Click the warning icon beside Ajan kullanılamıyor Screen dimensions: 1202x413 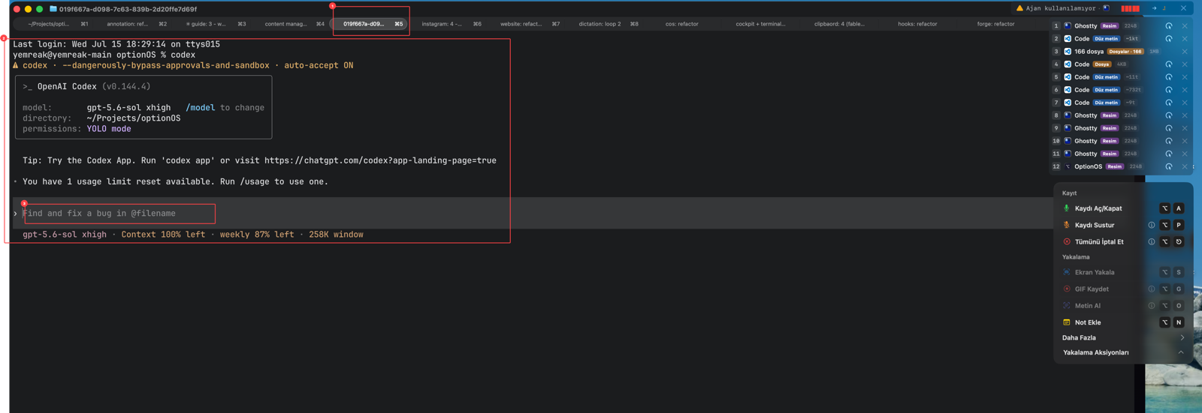tap(1019, 8)
